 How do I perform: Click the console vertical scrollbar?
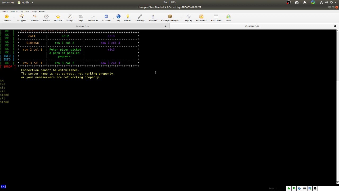coord(337,106)
